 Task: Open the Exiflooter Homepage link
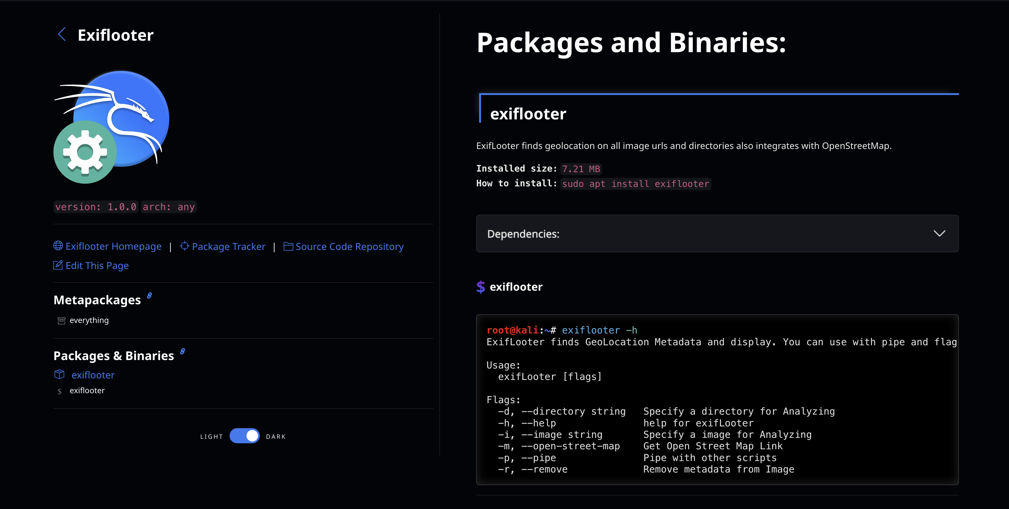pos(113,246)
